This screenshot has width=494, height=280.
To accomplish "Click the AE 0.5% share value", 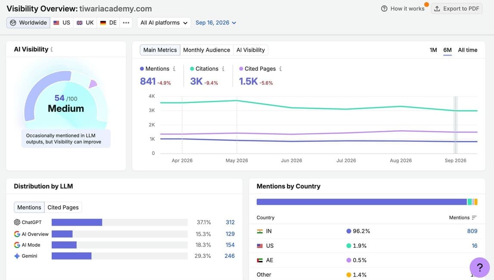I will (x=360, y=260).
